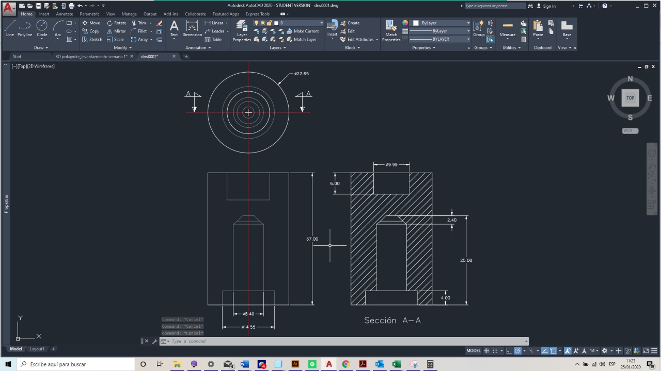
Task: Open the Measure utility
Action: [507, 28]
